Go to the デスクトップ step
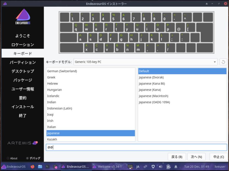The height and width of the screenshot is (171, 229). click(x=23, y=71)
